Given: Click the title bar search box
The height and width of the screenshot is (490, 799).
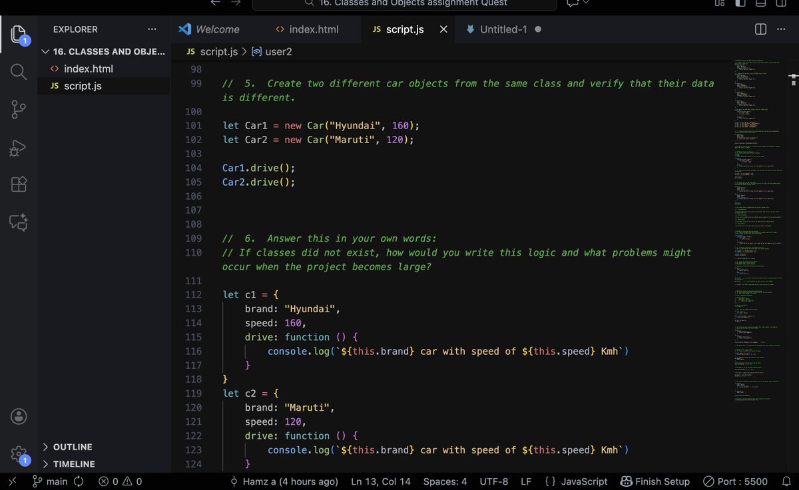Looking at the screenshot, I should pyautogui.click(x=404, y=4).
